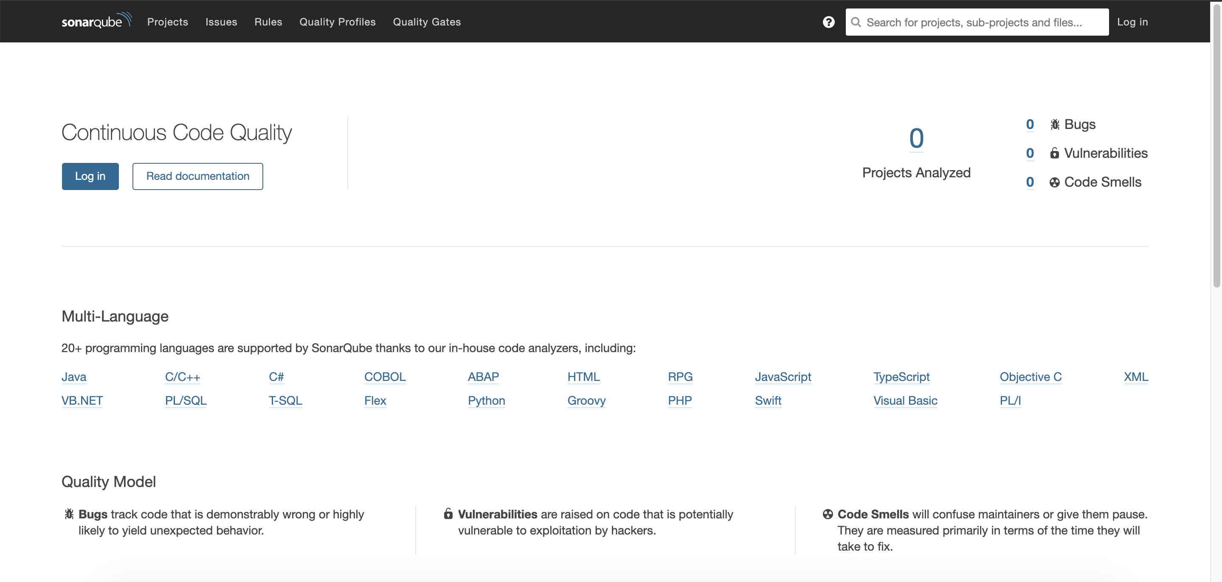Click the Read documentation button
1222x582 pixels.
click(x=197, y=176)
